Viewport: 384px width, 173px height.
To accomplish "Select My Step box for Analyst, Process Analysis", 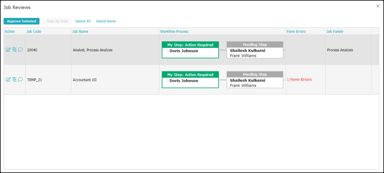I will pos(190,50).
